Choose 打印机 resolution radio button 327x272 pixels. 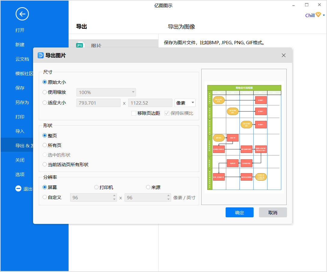96,187
